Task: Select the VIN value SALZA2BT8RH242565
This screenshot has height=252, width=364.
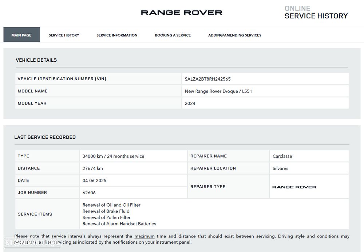Action: [x=207, y=79]
